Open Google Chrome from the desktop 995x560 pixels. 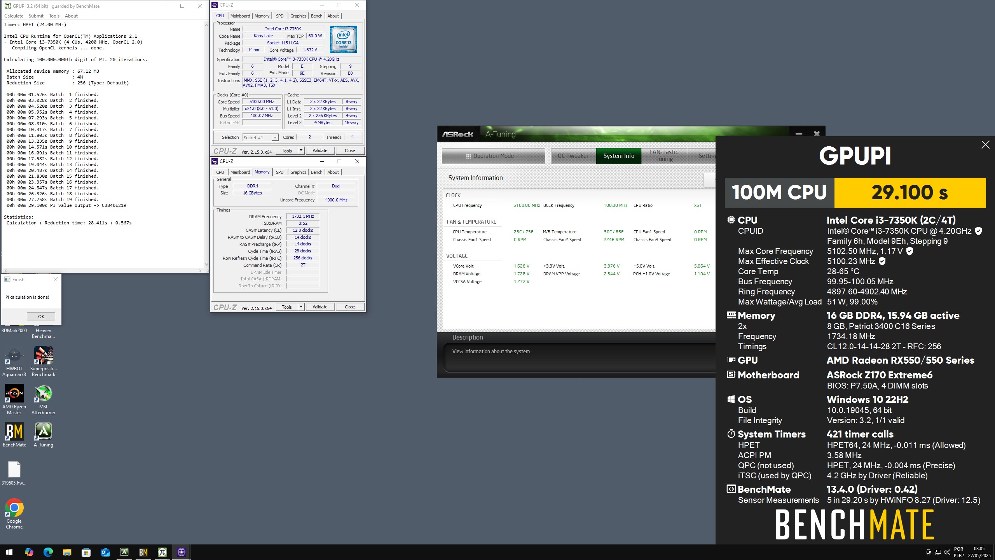tap(14, 514)
